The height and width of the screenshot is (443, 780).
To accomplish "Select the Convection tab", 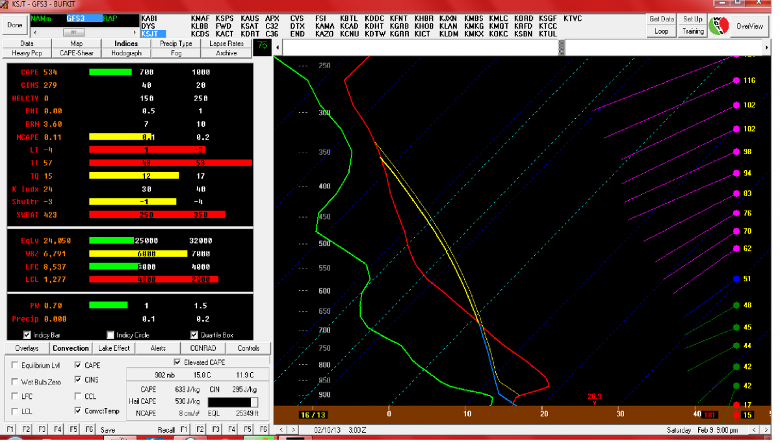I will coord(71,348).
